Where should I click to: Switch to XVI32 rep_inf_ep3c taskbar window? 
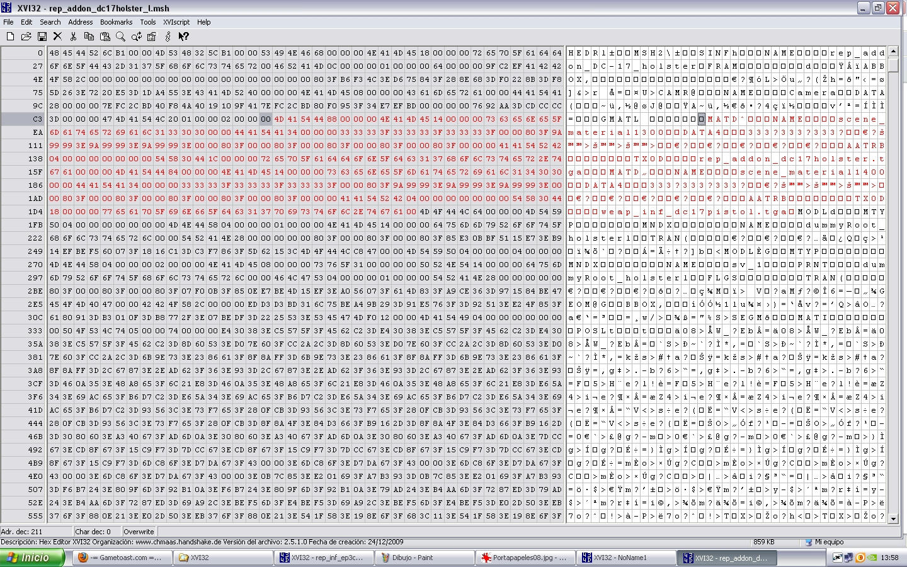point(323,558)
